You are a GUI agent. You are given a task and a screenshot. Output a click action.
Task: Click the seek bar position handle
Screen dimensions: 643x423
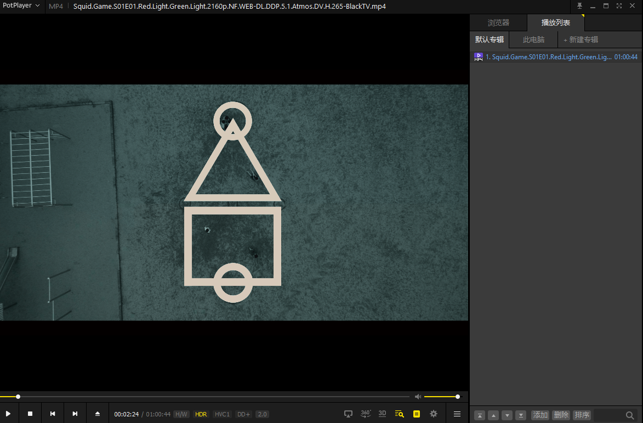pyautogui.click(x=18, y=397)
